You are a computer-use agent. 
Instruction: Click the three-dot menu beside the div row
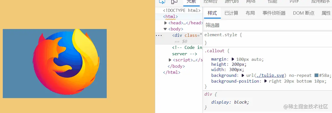click(x=159, y=35)
